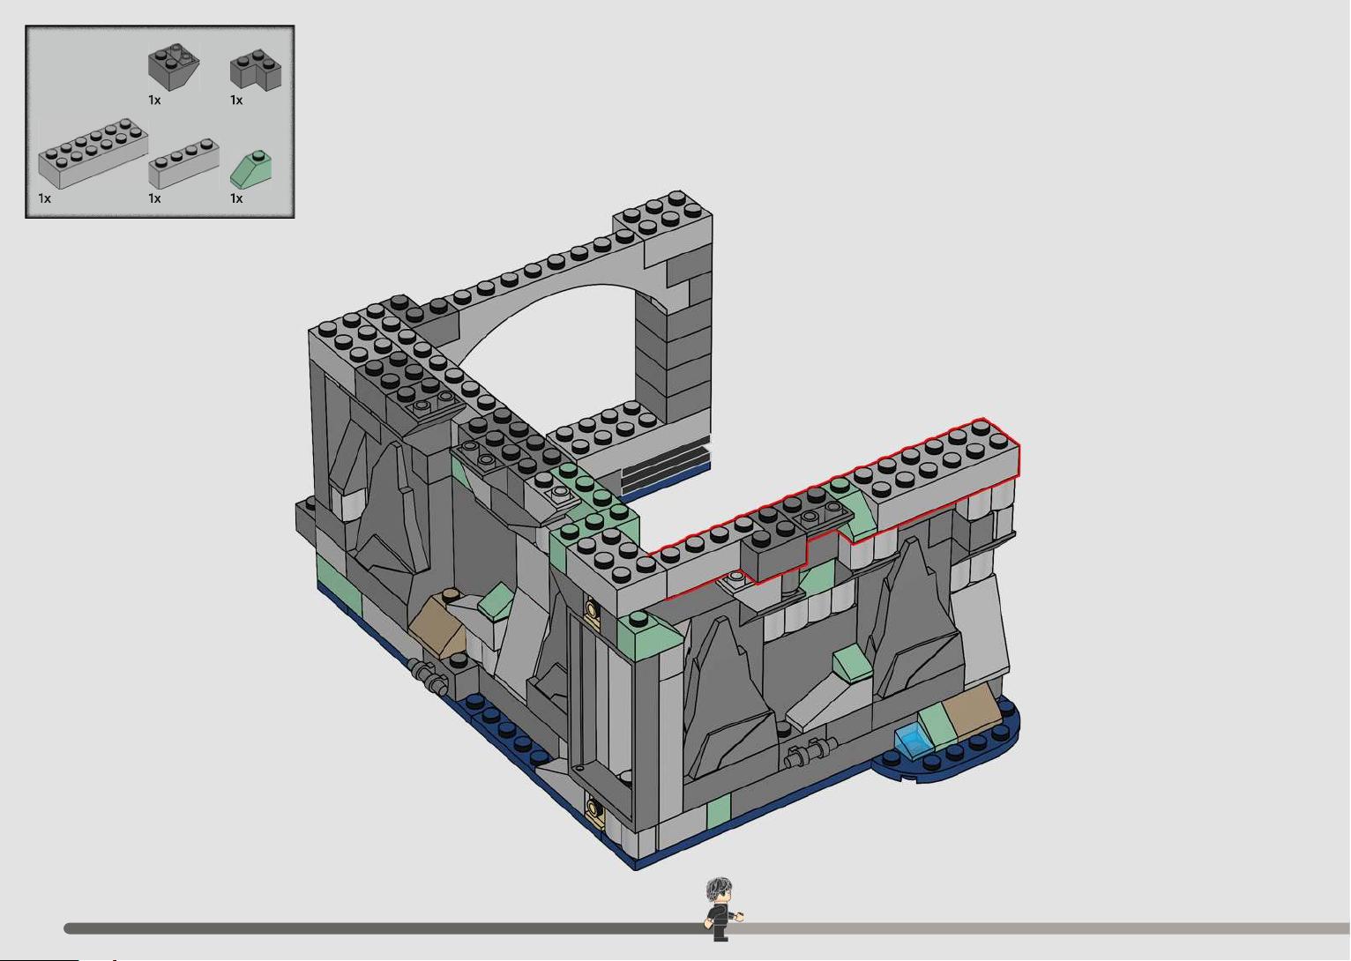1351x961 pixels.
Task: Select the dark gray corner brick in the parts box
Action: pos(256,70)
